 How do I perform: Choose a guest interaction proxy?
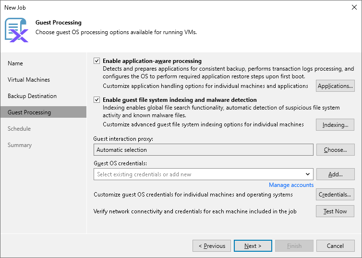coord(335,150)
